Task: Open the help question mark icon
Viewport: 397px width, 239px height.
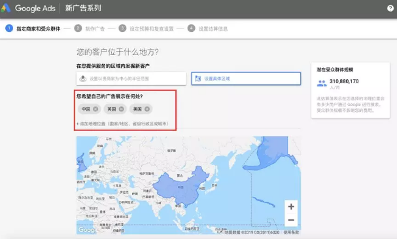Action: click(x=390, y=9)
